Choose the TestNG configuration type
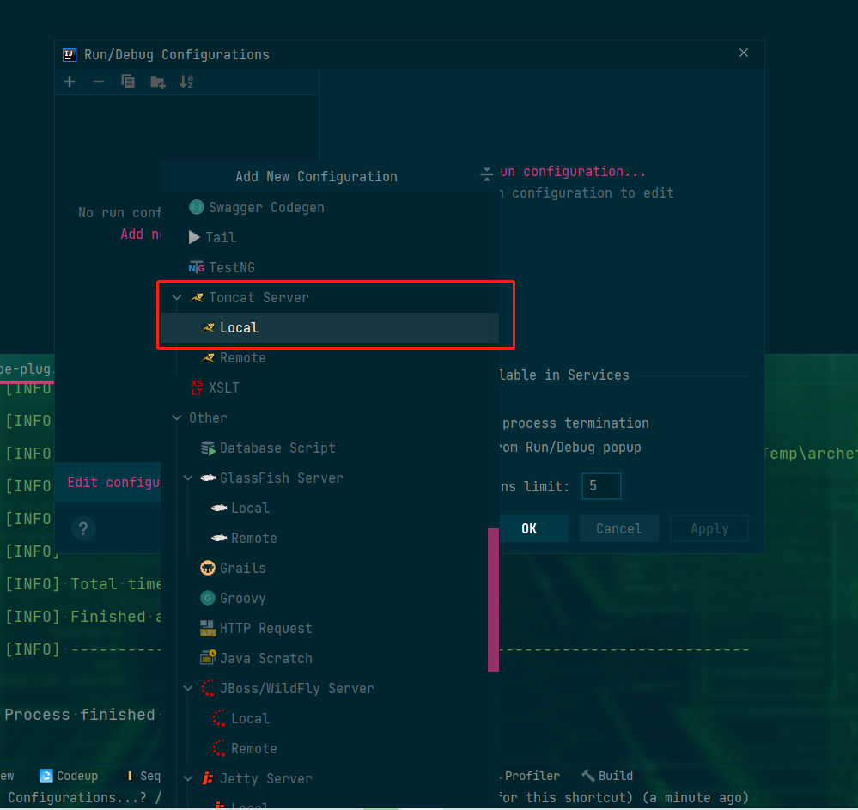 pos(330,268)
